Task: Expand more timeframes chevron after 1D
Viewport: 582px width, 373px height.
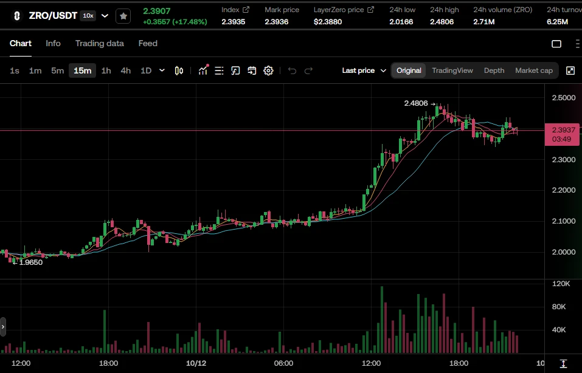Action: click(162, 70)
